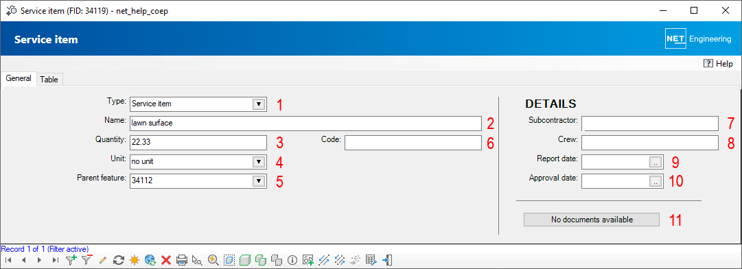Screen dimensions: 742x269
Task: Click into the Subcontractor field
Action: pyautogui.click(x=650, y=123)
